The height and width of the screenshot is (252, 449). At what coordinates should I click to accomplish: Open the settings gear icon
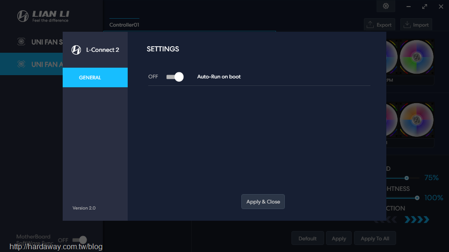[x=386, y=6]
